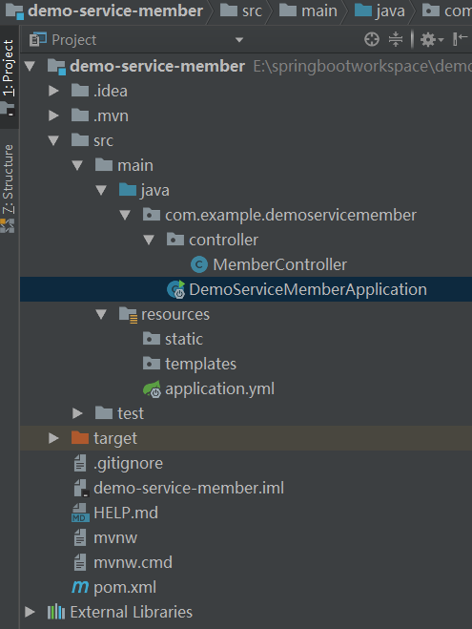Select mvnw.cmd file name
Viewport: 472px width, 629px height.
(133, 563)
